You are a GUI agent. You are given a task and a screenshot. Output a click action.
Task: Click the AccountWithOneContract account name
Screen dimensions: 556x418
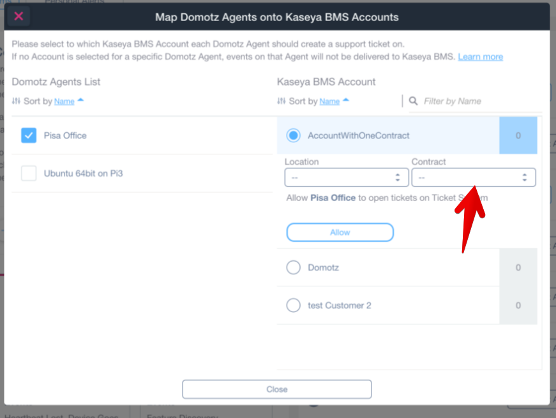(359, 135)
